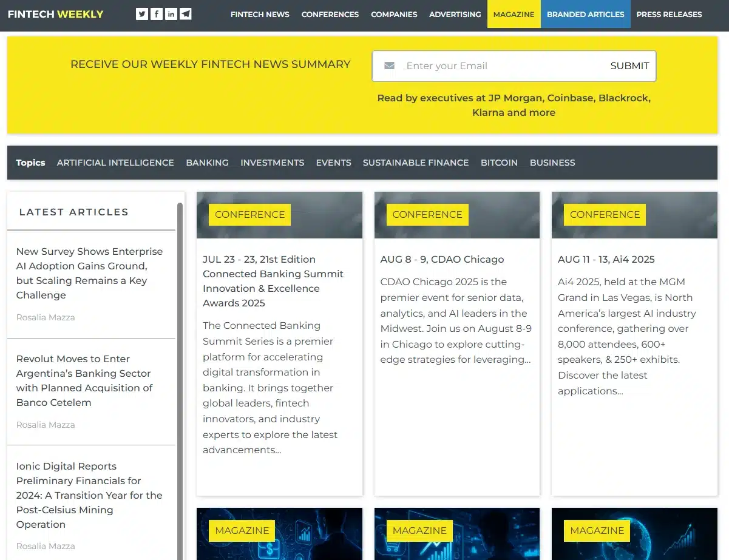Open the Branded Articles menu item
729x560 pixels.
[x=586, y=14]
